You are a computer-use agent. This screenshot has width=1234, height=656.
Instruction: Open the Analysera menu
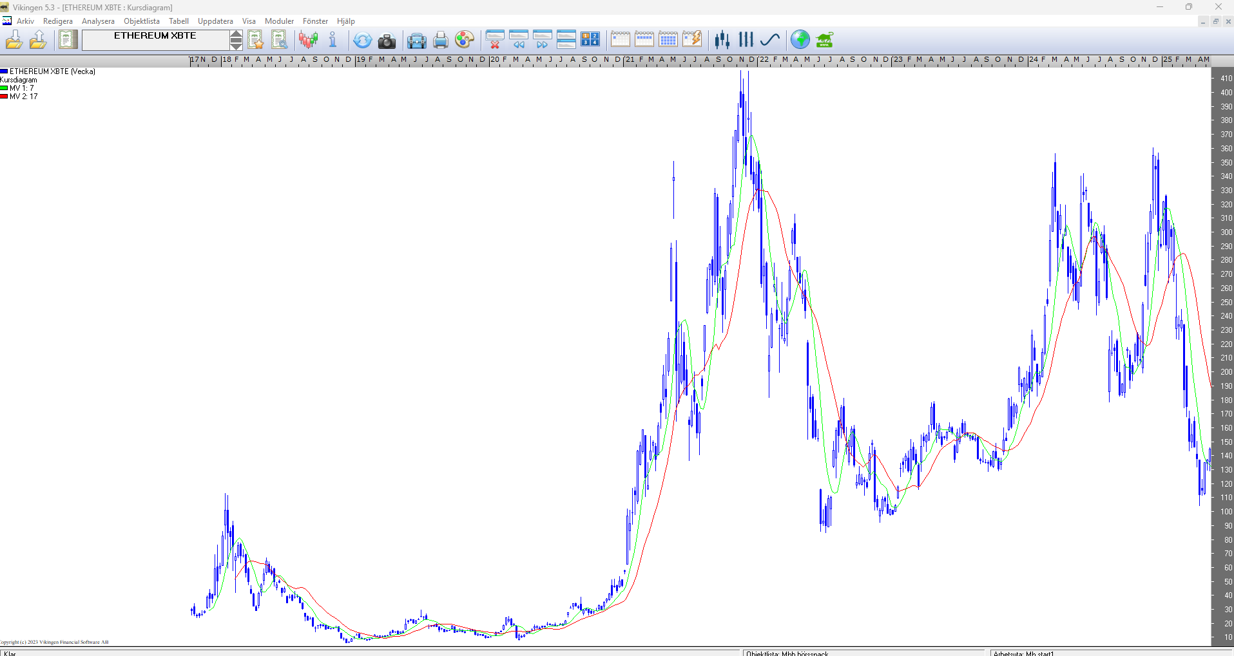tap(98, 21)
